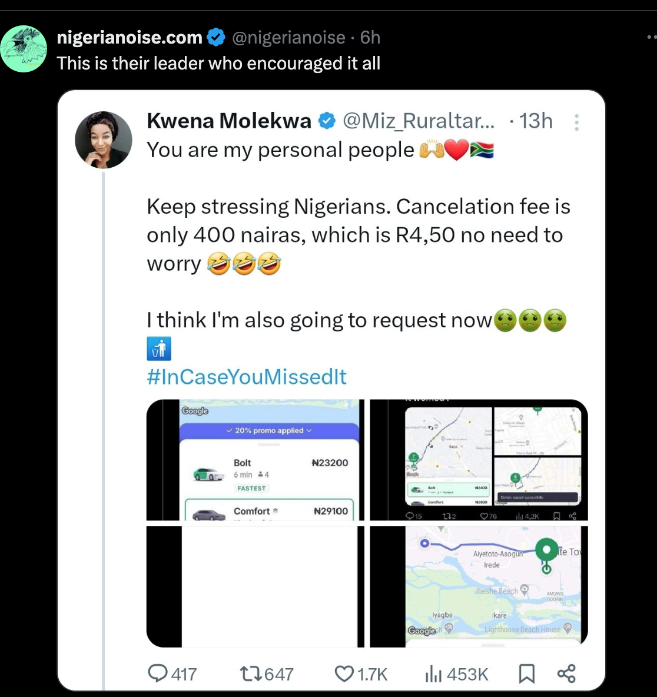Image resolution: width=657 pixels, height=697 pixels.
Task: Open the @nigerianoise handle link
Action: (288, 37)
